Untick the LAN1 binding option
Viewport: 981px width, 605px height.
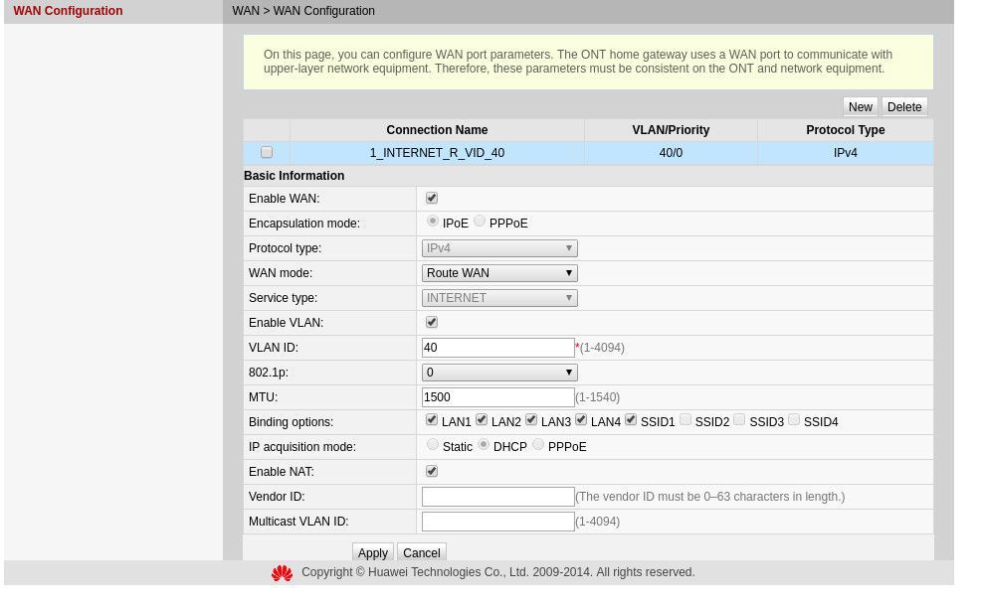coord(432,420)
